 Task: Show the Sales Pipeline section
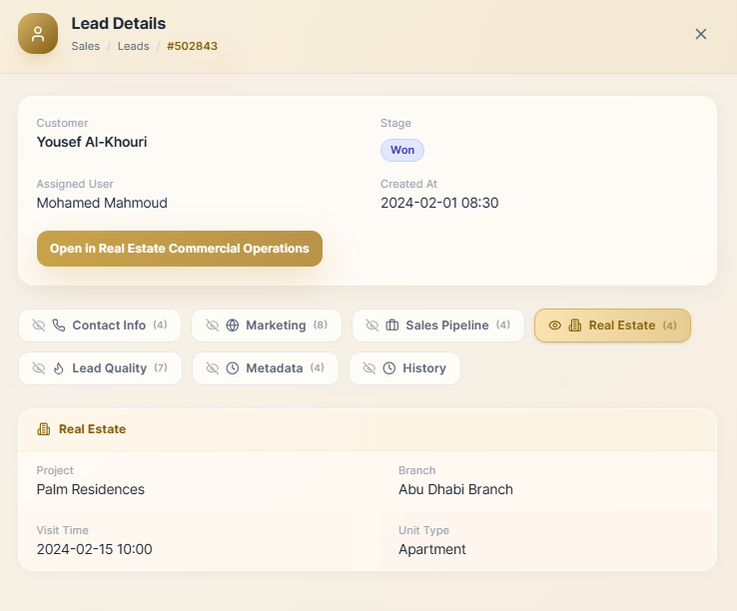[x=438, y=325]
